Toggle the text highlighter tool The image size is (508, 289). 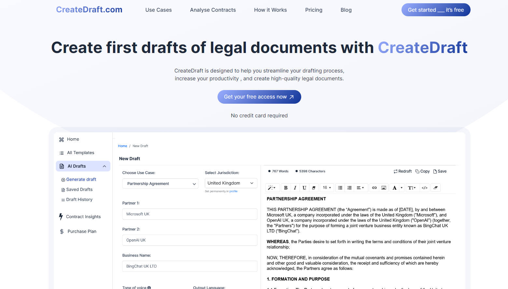(x=314, y=188)
